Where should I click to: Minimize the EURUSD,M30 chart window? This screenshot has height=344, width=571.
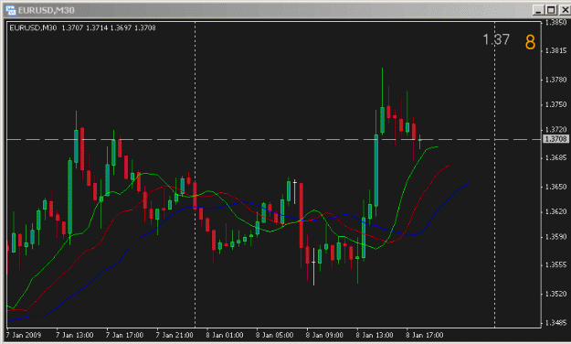539,10
